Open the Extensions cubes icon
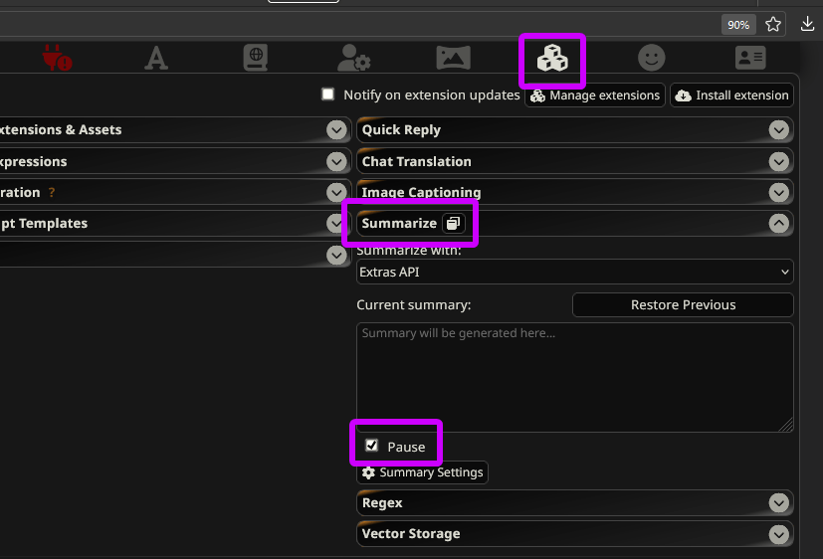 point(552,60)
